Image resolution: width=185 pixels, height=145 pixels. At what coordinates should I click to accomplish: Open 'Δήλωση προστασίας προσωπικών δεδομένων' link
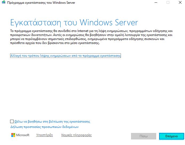tap(44, 127)
